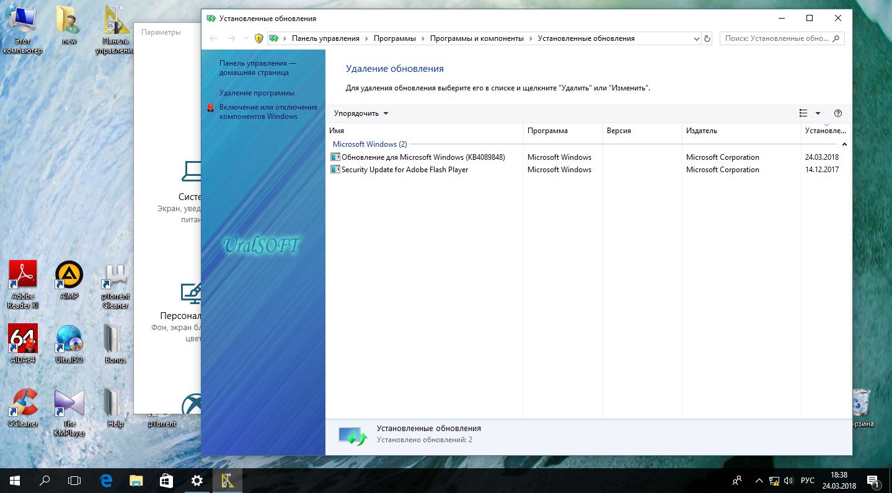Open the view mode dropdown arrow
This screenshot has width=892, height=493.
[x=818, y=113]
